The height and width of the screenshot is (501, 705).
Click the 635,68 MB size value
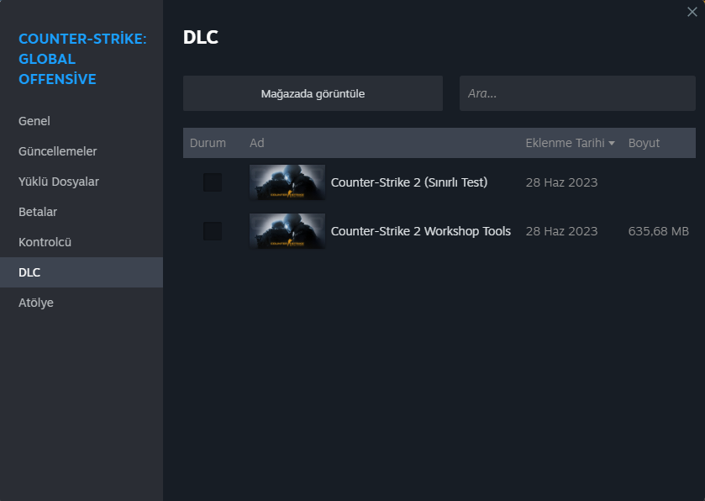click(x=658, y=231)
